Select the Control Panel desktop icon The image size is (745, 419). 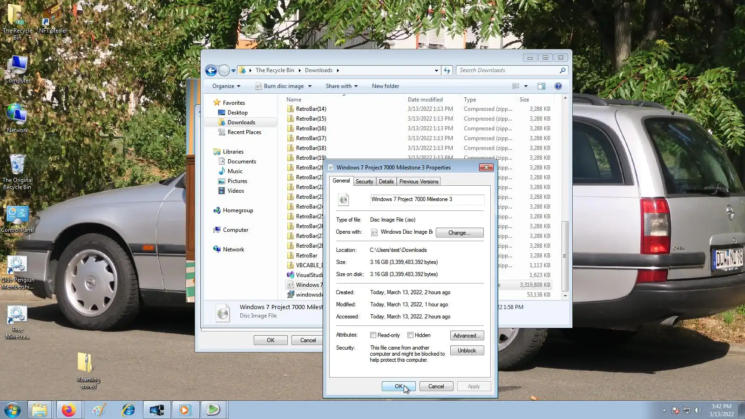18,220
